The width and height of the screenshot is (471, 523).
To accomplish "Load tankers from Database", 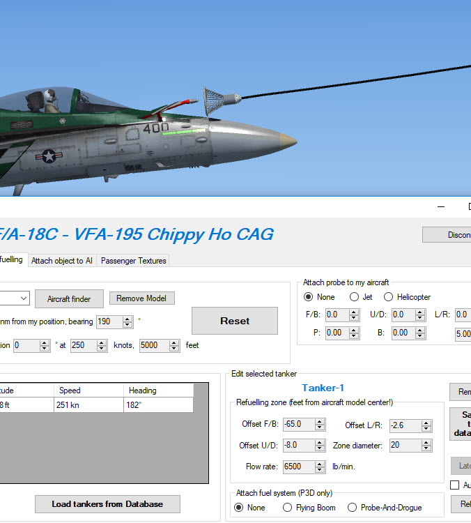I will tap(107, 503).
